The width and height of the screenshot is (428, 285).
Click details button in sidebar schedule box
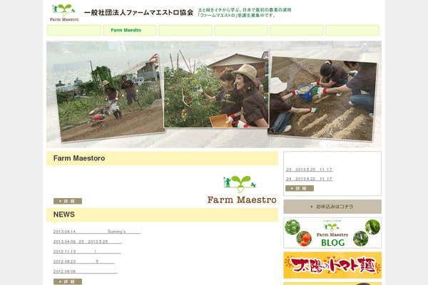tap(300, 188)
